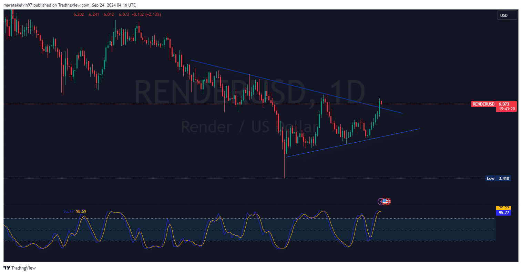Click the countdown timer 19:43:20

(x=506, y=109)
